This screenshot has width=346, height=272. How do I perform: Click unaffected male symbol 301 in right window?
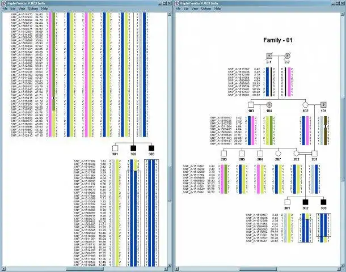pyautogui.click(x=287, y=202)
